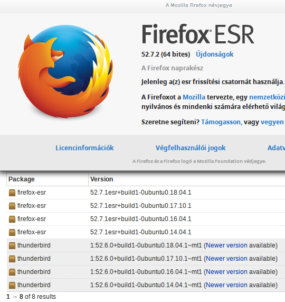The image size is (285, 302).
Task: Click package icon beside thunderbird 14.04.1~mt1
Action: pos(12,285)
